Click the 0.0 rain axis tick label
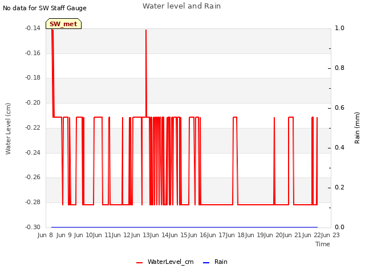This screenshot has height=273, width=365. (x=339, y=227)
